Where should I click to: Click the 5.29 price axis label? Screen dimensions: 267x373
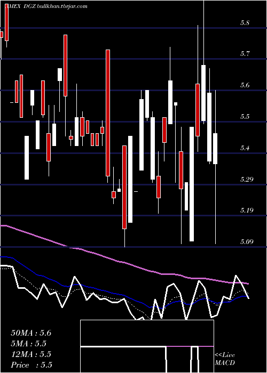247,180
